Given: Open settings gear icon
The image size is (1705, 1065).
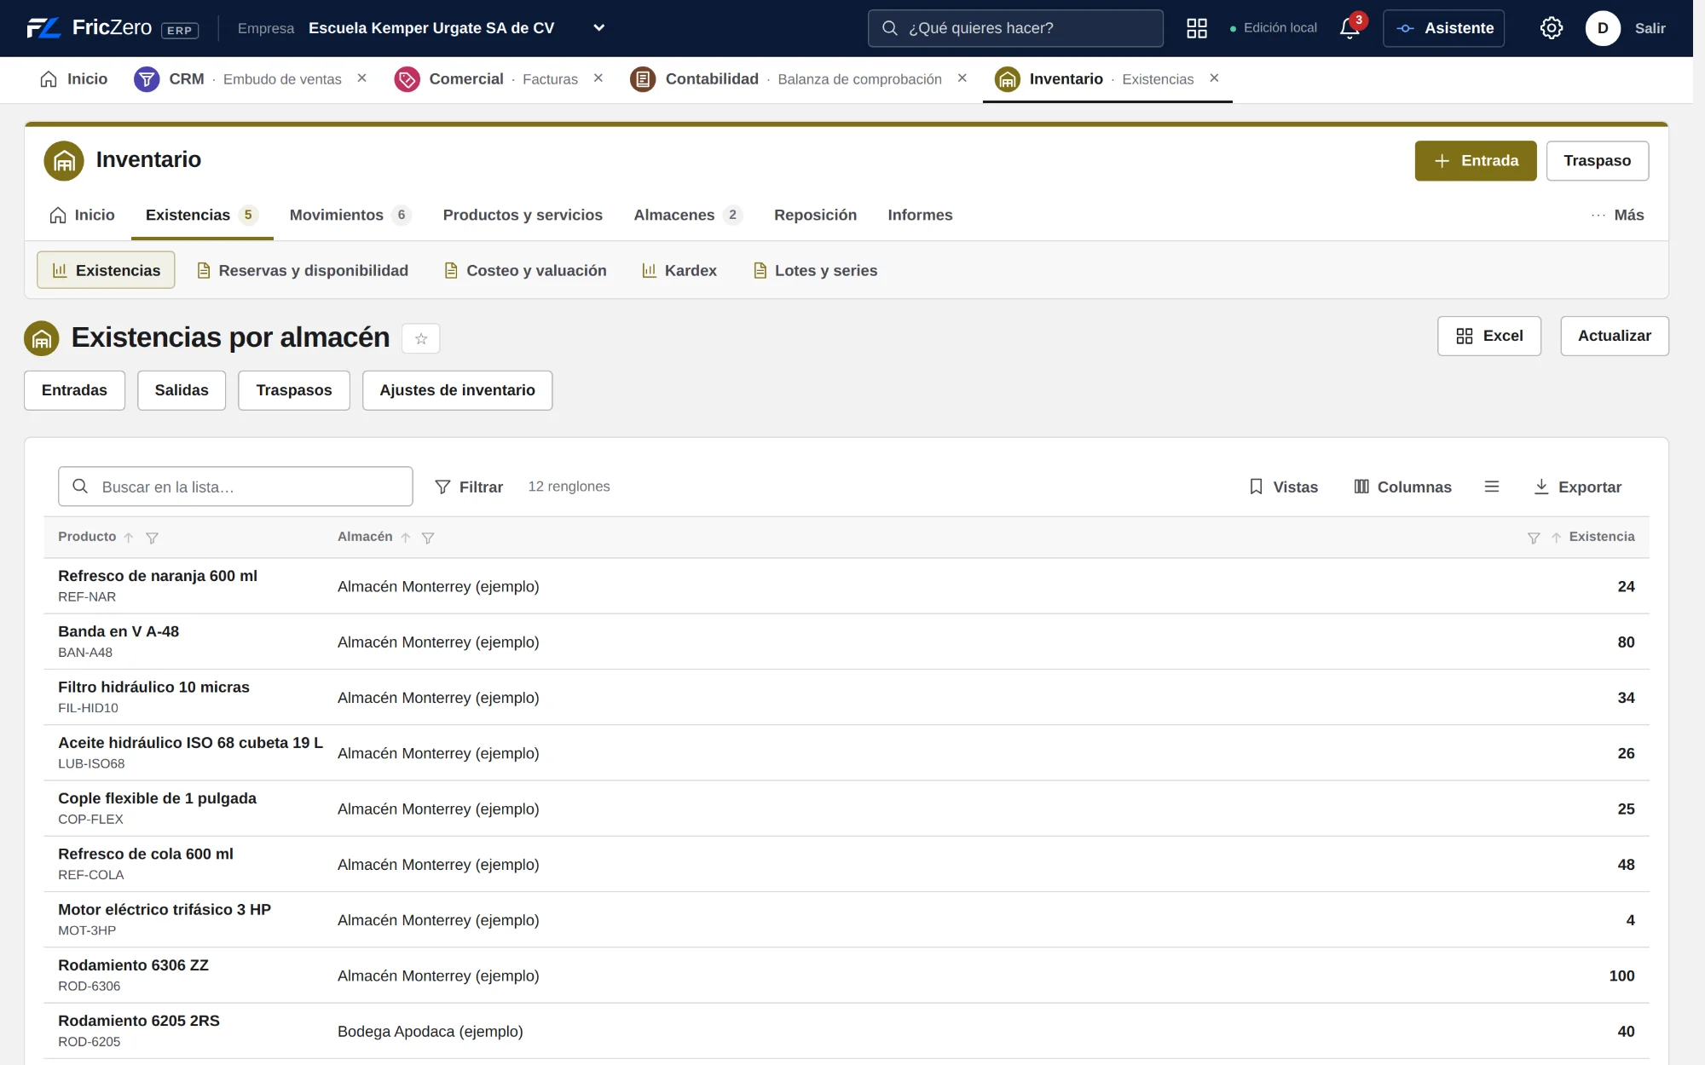Looking at the screenshot, I should (x=1552, y=28).
